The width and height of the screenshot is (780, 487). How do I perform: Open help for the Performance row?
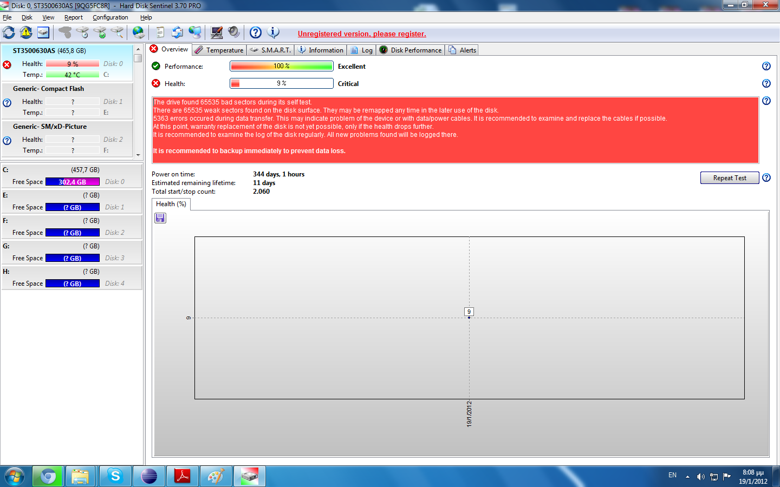tap(766, 66)
